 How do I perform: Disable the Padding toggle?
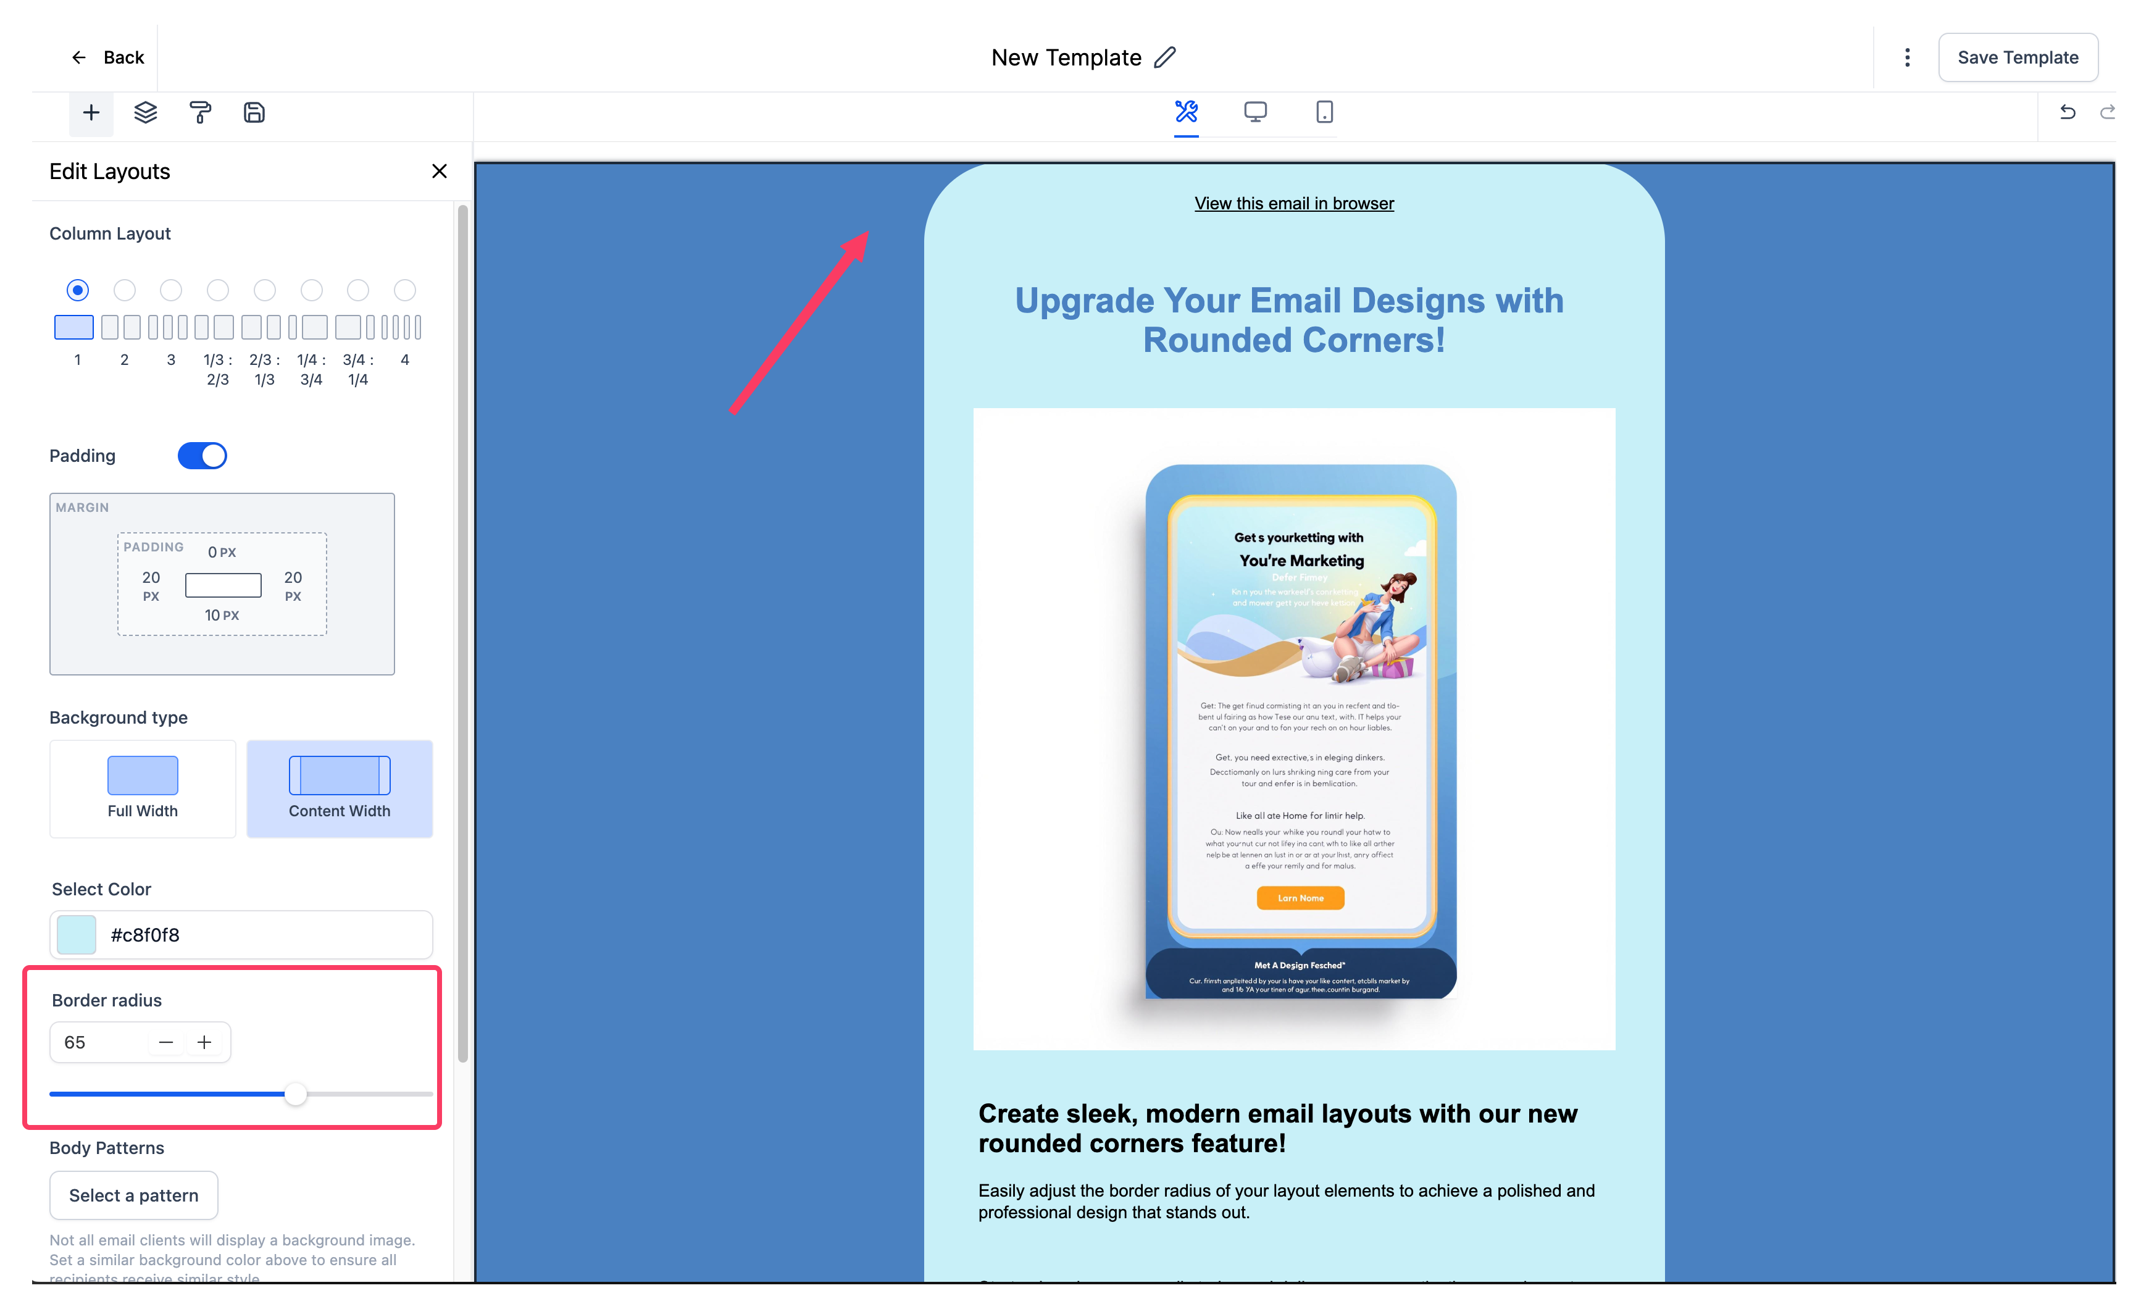[x=202, y=454]
